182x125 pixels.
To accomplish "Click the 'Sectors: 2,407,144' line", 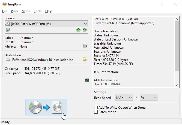I will 106,56.
